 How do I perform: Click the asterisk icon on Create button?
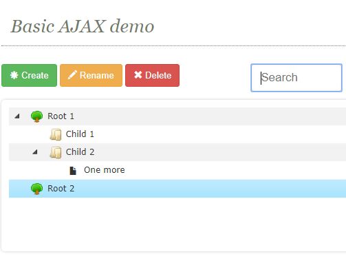14,75
